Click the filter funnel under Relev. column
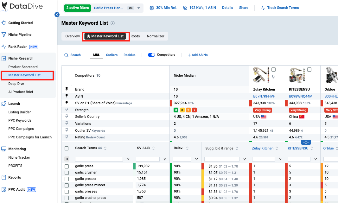 (x=197, y=159)
